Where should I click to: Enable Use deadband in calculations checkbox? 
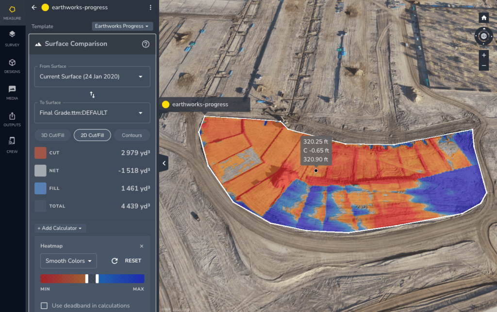point(44,306)
